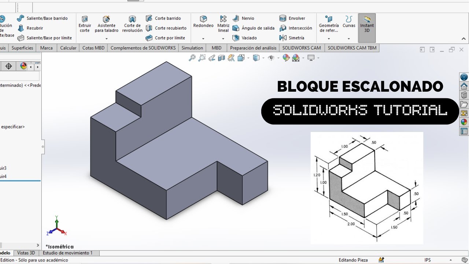
Task: Choose the Corte barrido tool
Action: tap(163, 18)
